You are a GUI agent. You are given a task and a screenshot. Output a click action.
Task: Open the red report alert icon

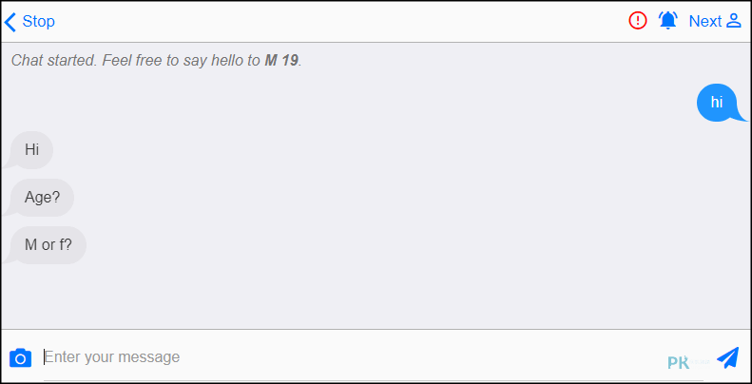(x=638, y=21)
